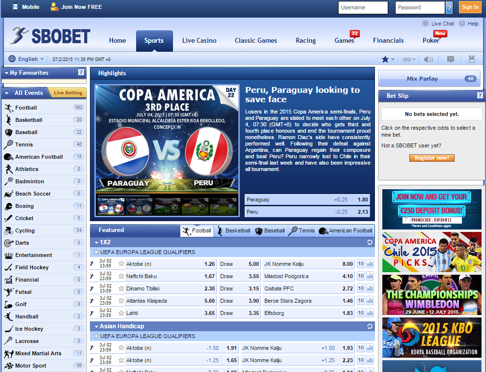Bet on Paraguay at odds 1.80
This screenshot has height=372, width=486.
pyautogui.click(x=307, y=200)
